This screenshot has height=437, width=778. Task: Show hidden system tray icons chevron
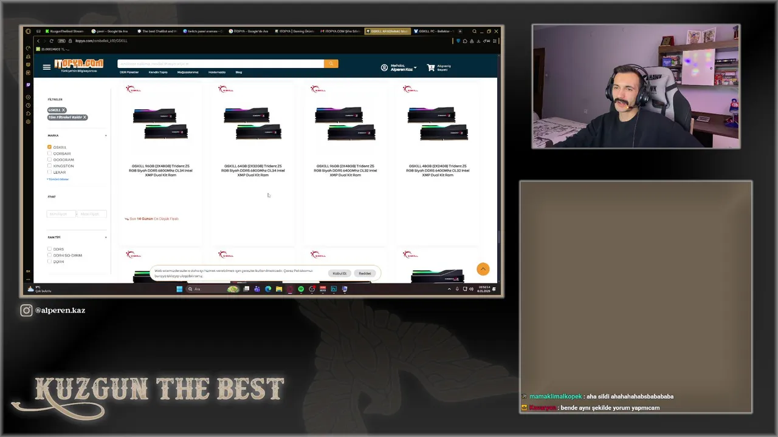[450, 289]
